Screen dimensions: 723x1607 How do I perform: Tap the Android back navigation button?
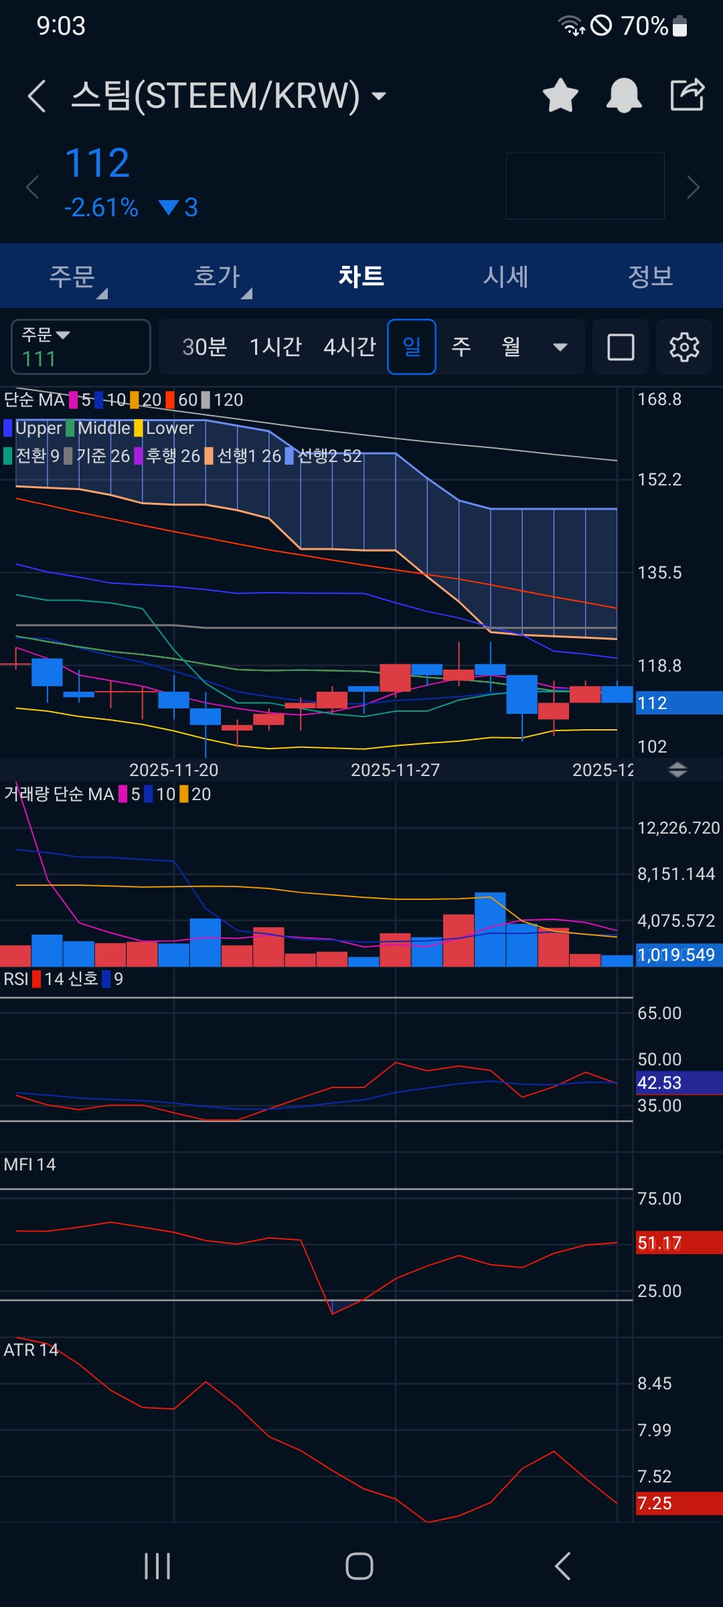click(x=563, y=1566)
